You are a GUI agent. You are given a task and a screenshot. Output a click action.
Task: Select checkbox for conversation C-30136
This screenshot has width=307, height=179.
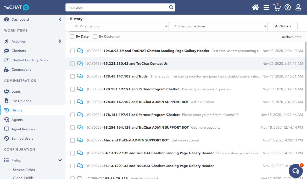point(72,64)
